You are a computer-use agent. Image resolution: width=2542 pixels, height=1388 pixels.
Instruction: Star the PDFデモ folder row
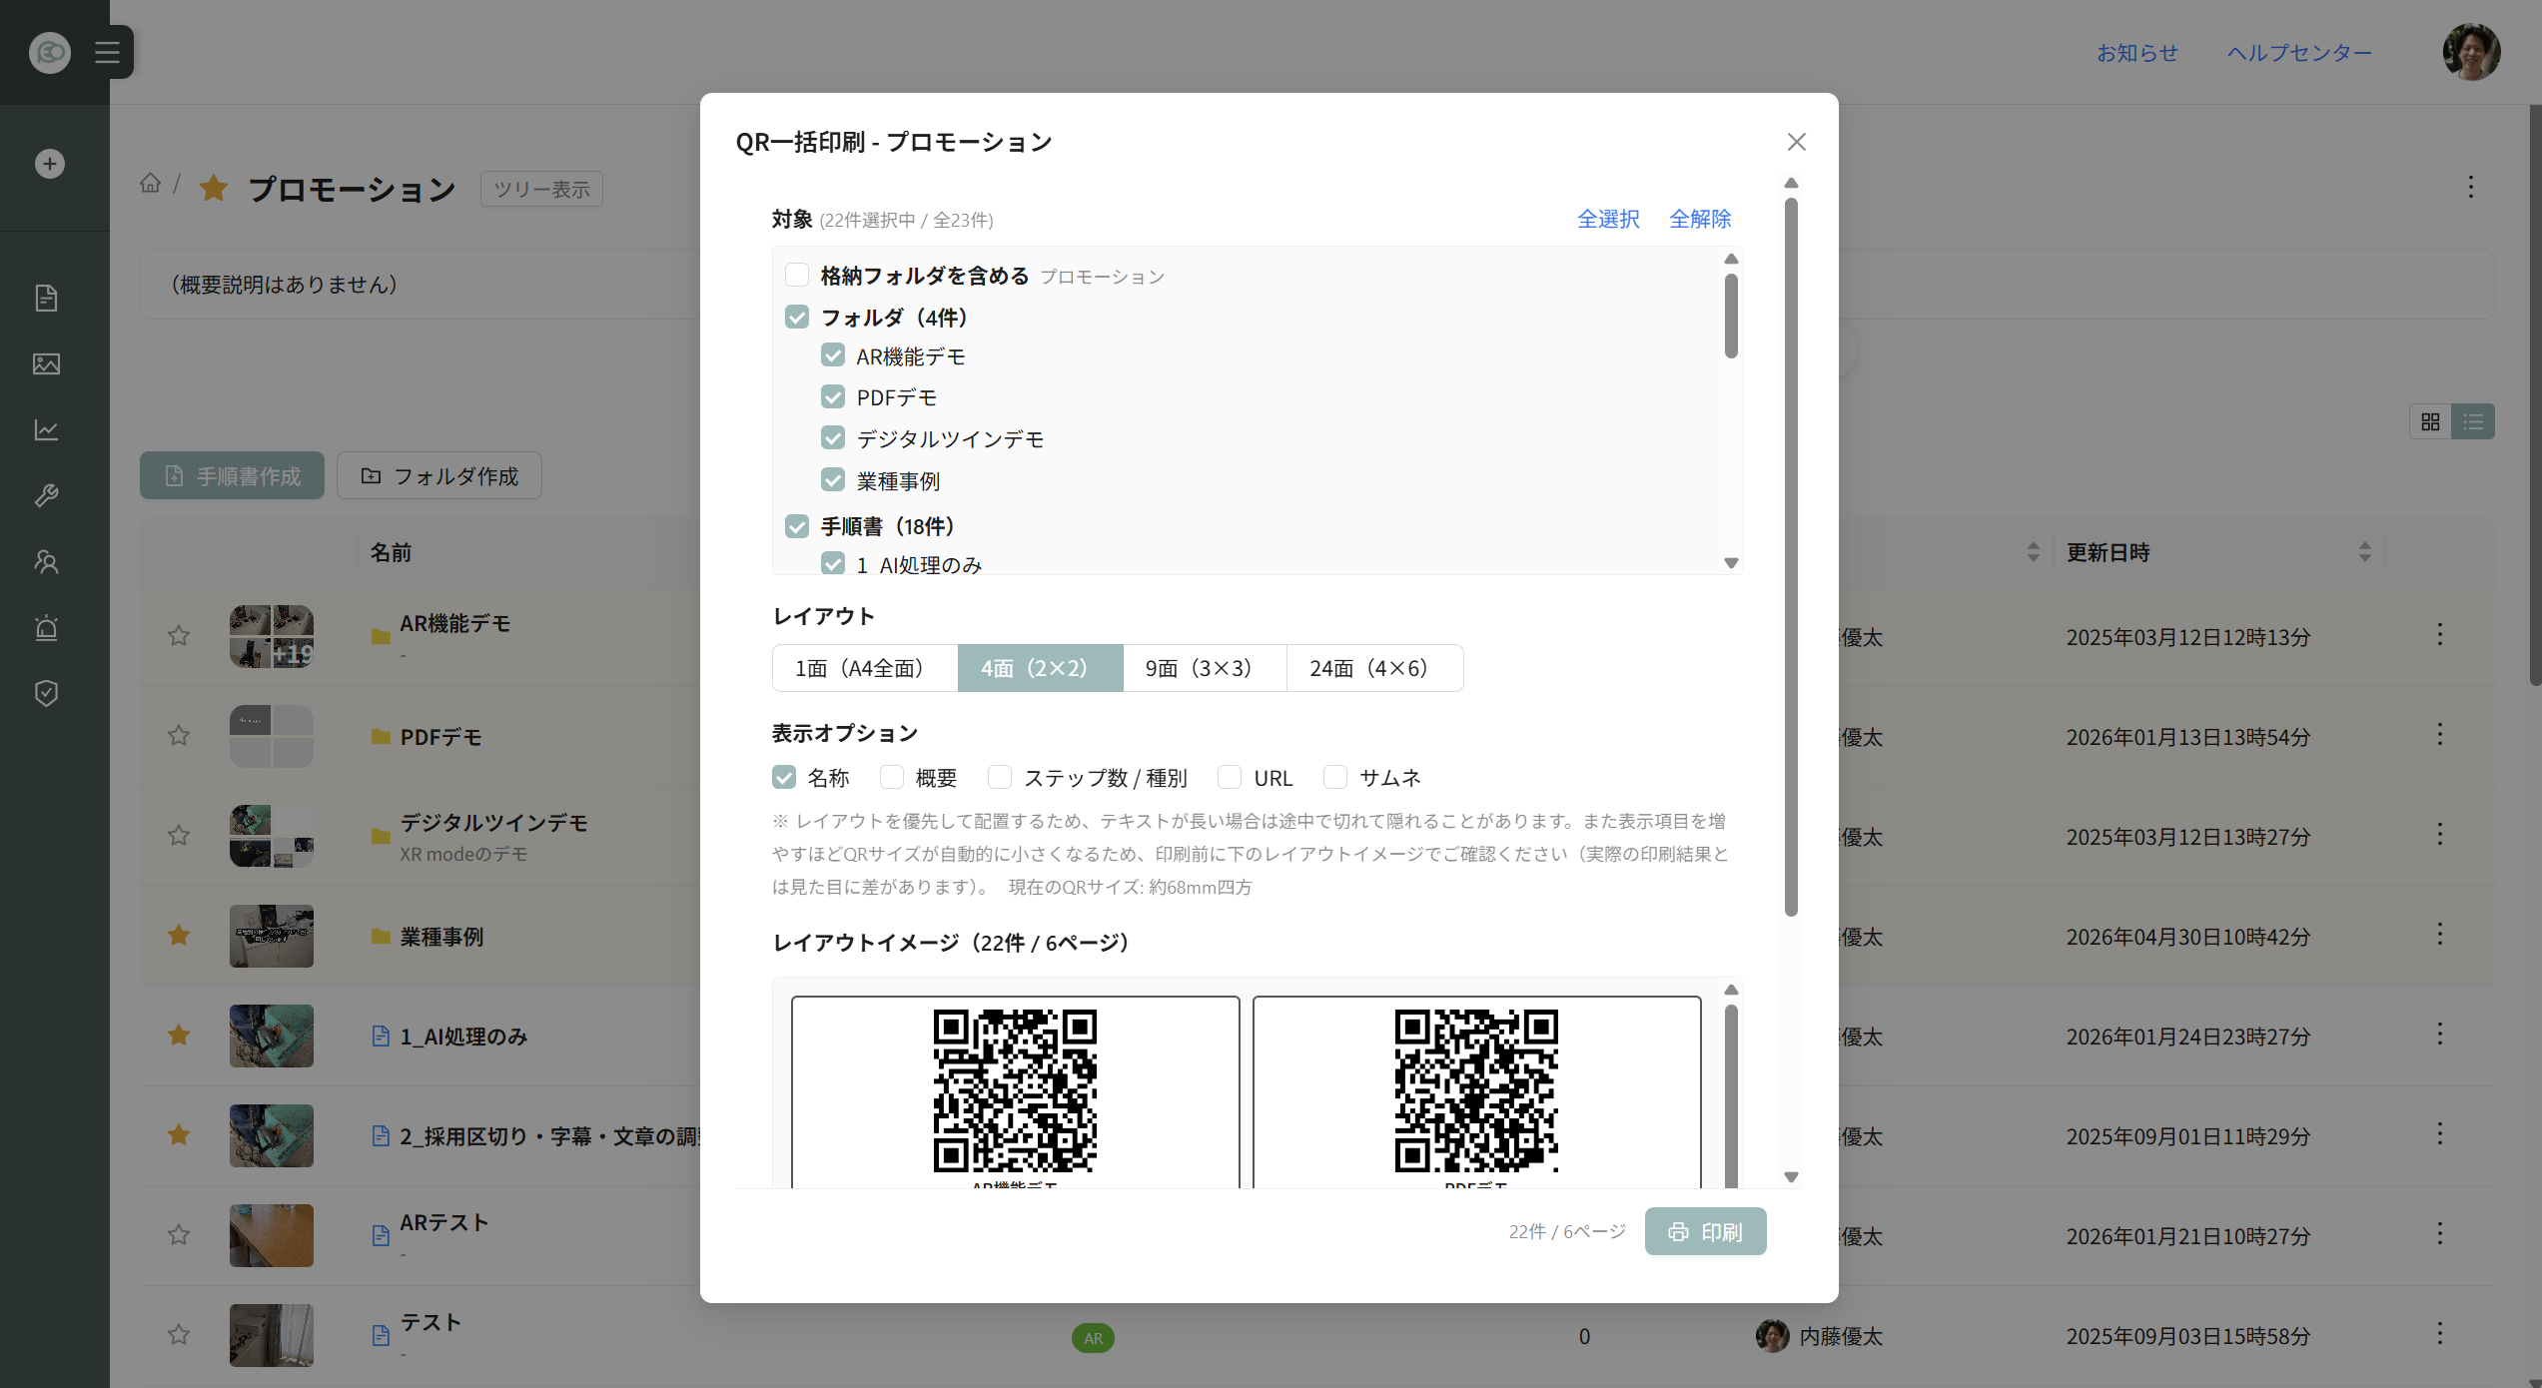179,735
